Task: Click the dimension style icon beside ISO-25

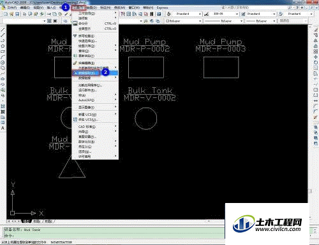Action: (x=206, y=14)
